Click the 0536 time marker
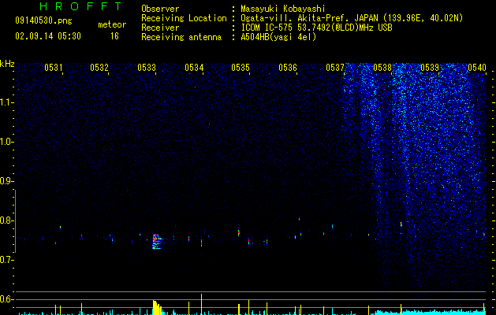 (x=288, y=68)
